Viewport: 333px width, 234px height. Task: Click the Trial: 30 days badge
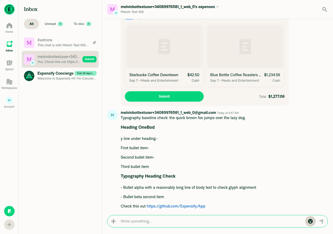click(x=86, y=73)
